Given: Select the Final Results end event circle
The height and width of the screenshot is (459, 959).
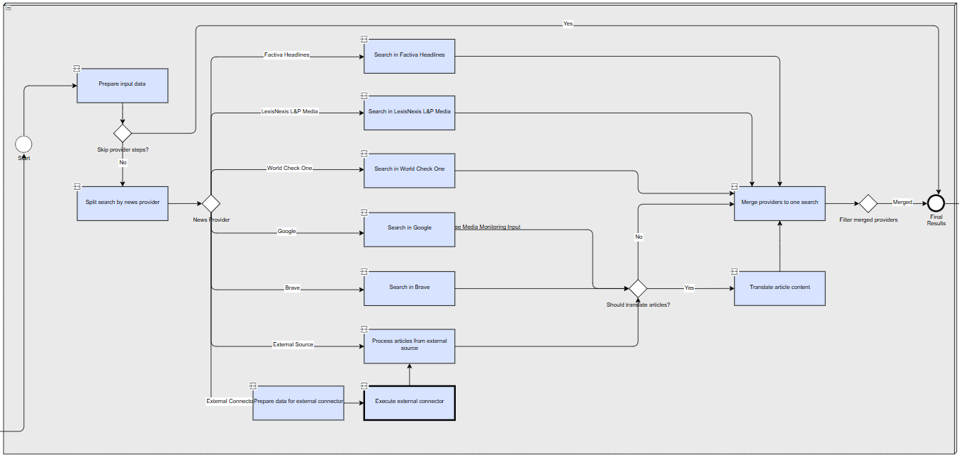Looking at the screenshot, I should pos(936,203).
